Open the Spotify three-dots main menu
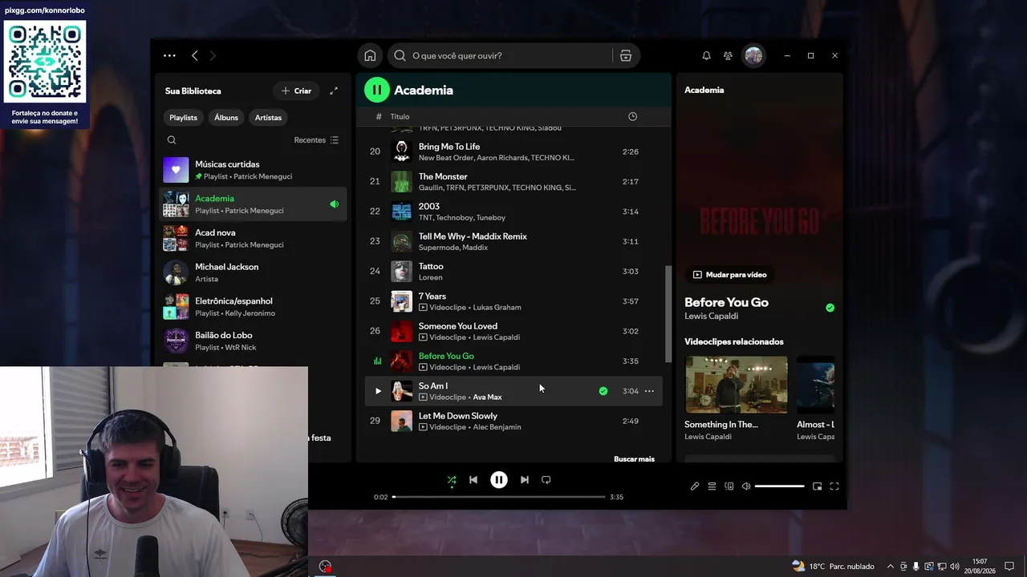 pyautogui.click(x=169, y=55)
